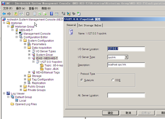This screenshot has width=165, height=119.
Task: Select the SuiteLink protocol radio button
Action: click(x=82, y=80)
